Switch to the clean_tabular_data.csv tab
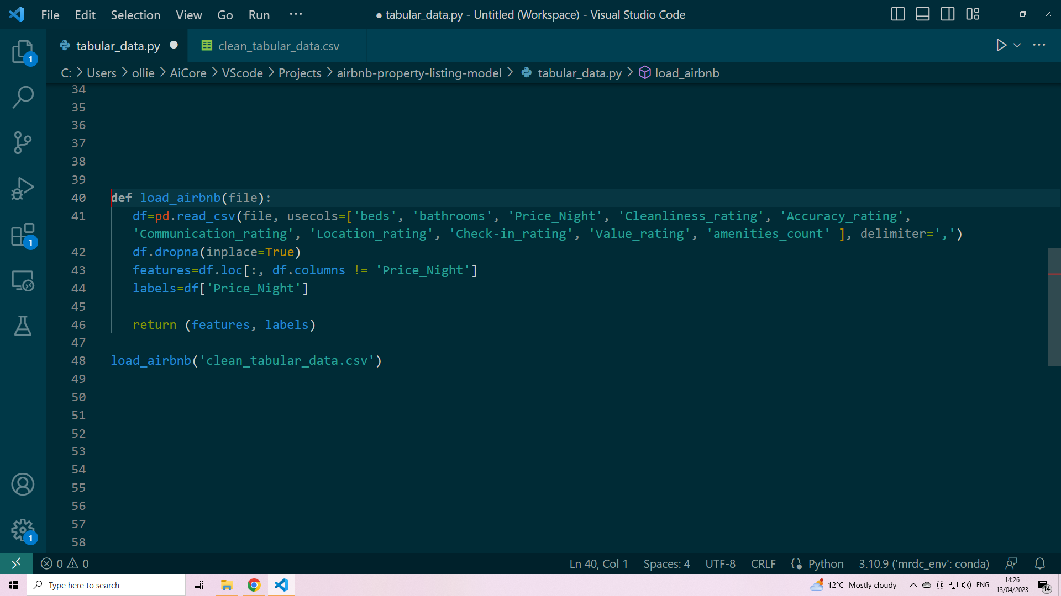This screenshot has height=596, width=1061. [x=278, y=46]
